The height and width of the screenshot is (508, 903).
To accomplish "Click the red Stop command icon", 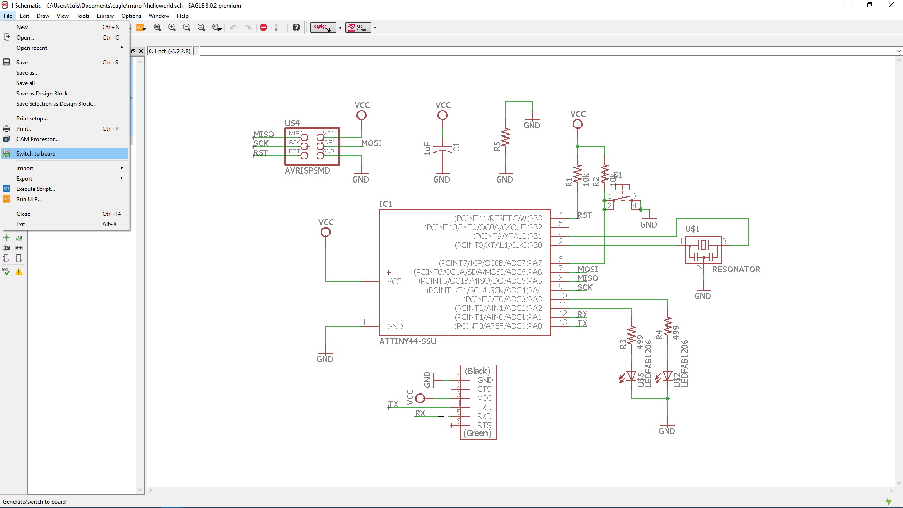I will [263, 27].
